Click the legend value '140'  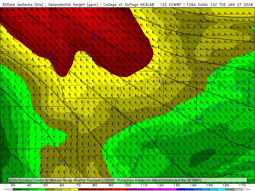(193, 185)
